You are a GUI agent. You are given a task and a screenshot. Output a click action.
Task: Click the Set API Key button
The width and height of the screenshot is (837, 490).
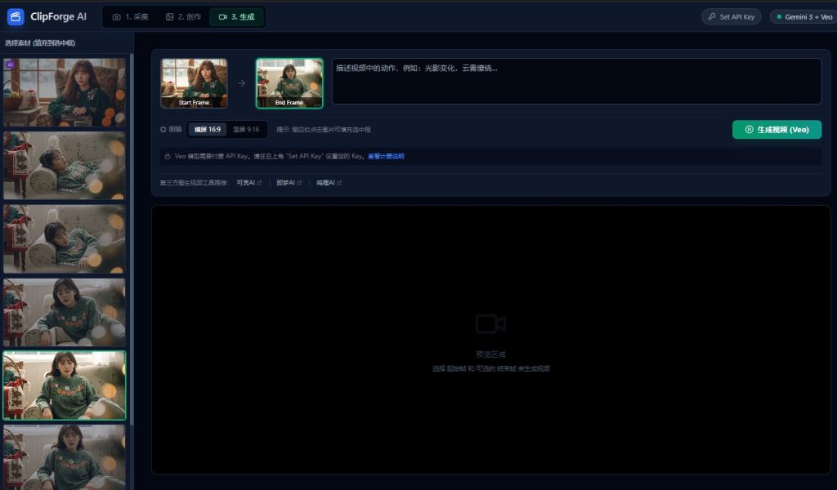[x=732, y=16]
